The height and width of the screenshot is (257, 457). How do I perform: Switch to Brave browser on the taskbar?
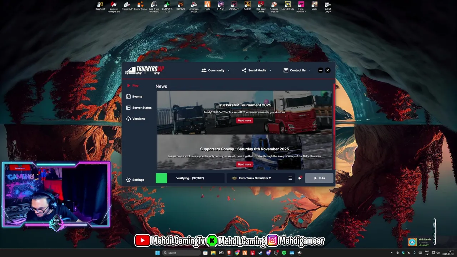[229, 253]
